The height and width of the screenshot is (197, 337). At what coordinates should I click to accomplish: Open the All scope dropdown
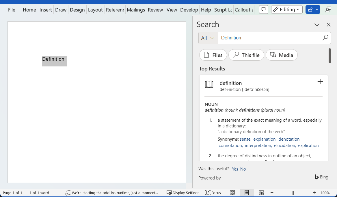pyautogui.click(x=208, y=38)
